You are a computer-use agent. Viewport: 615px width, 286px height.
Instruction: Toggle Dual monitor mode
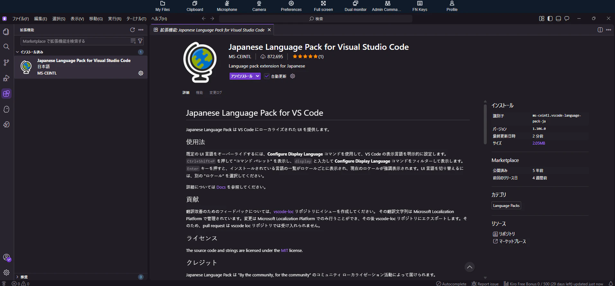[356, 6]
